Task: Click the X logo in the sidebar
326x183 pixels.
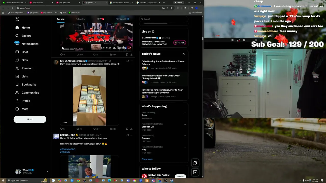Action: 17,19
